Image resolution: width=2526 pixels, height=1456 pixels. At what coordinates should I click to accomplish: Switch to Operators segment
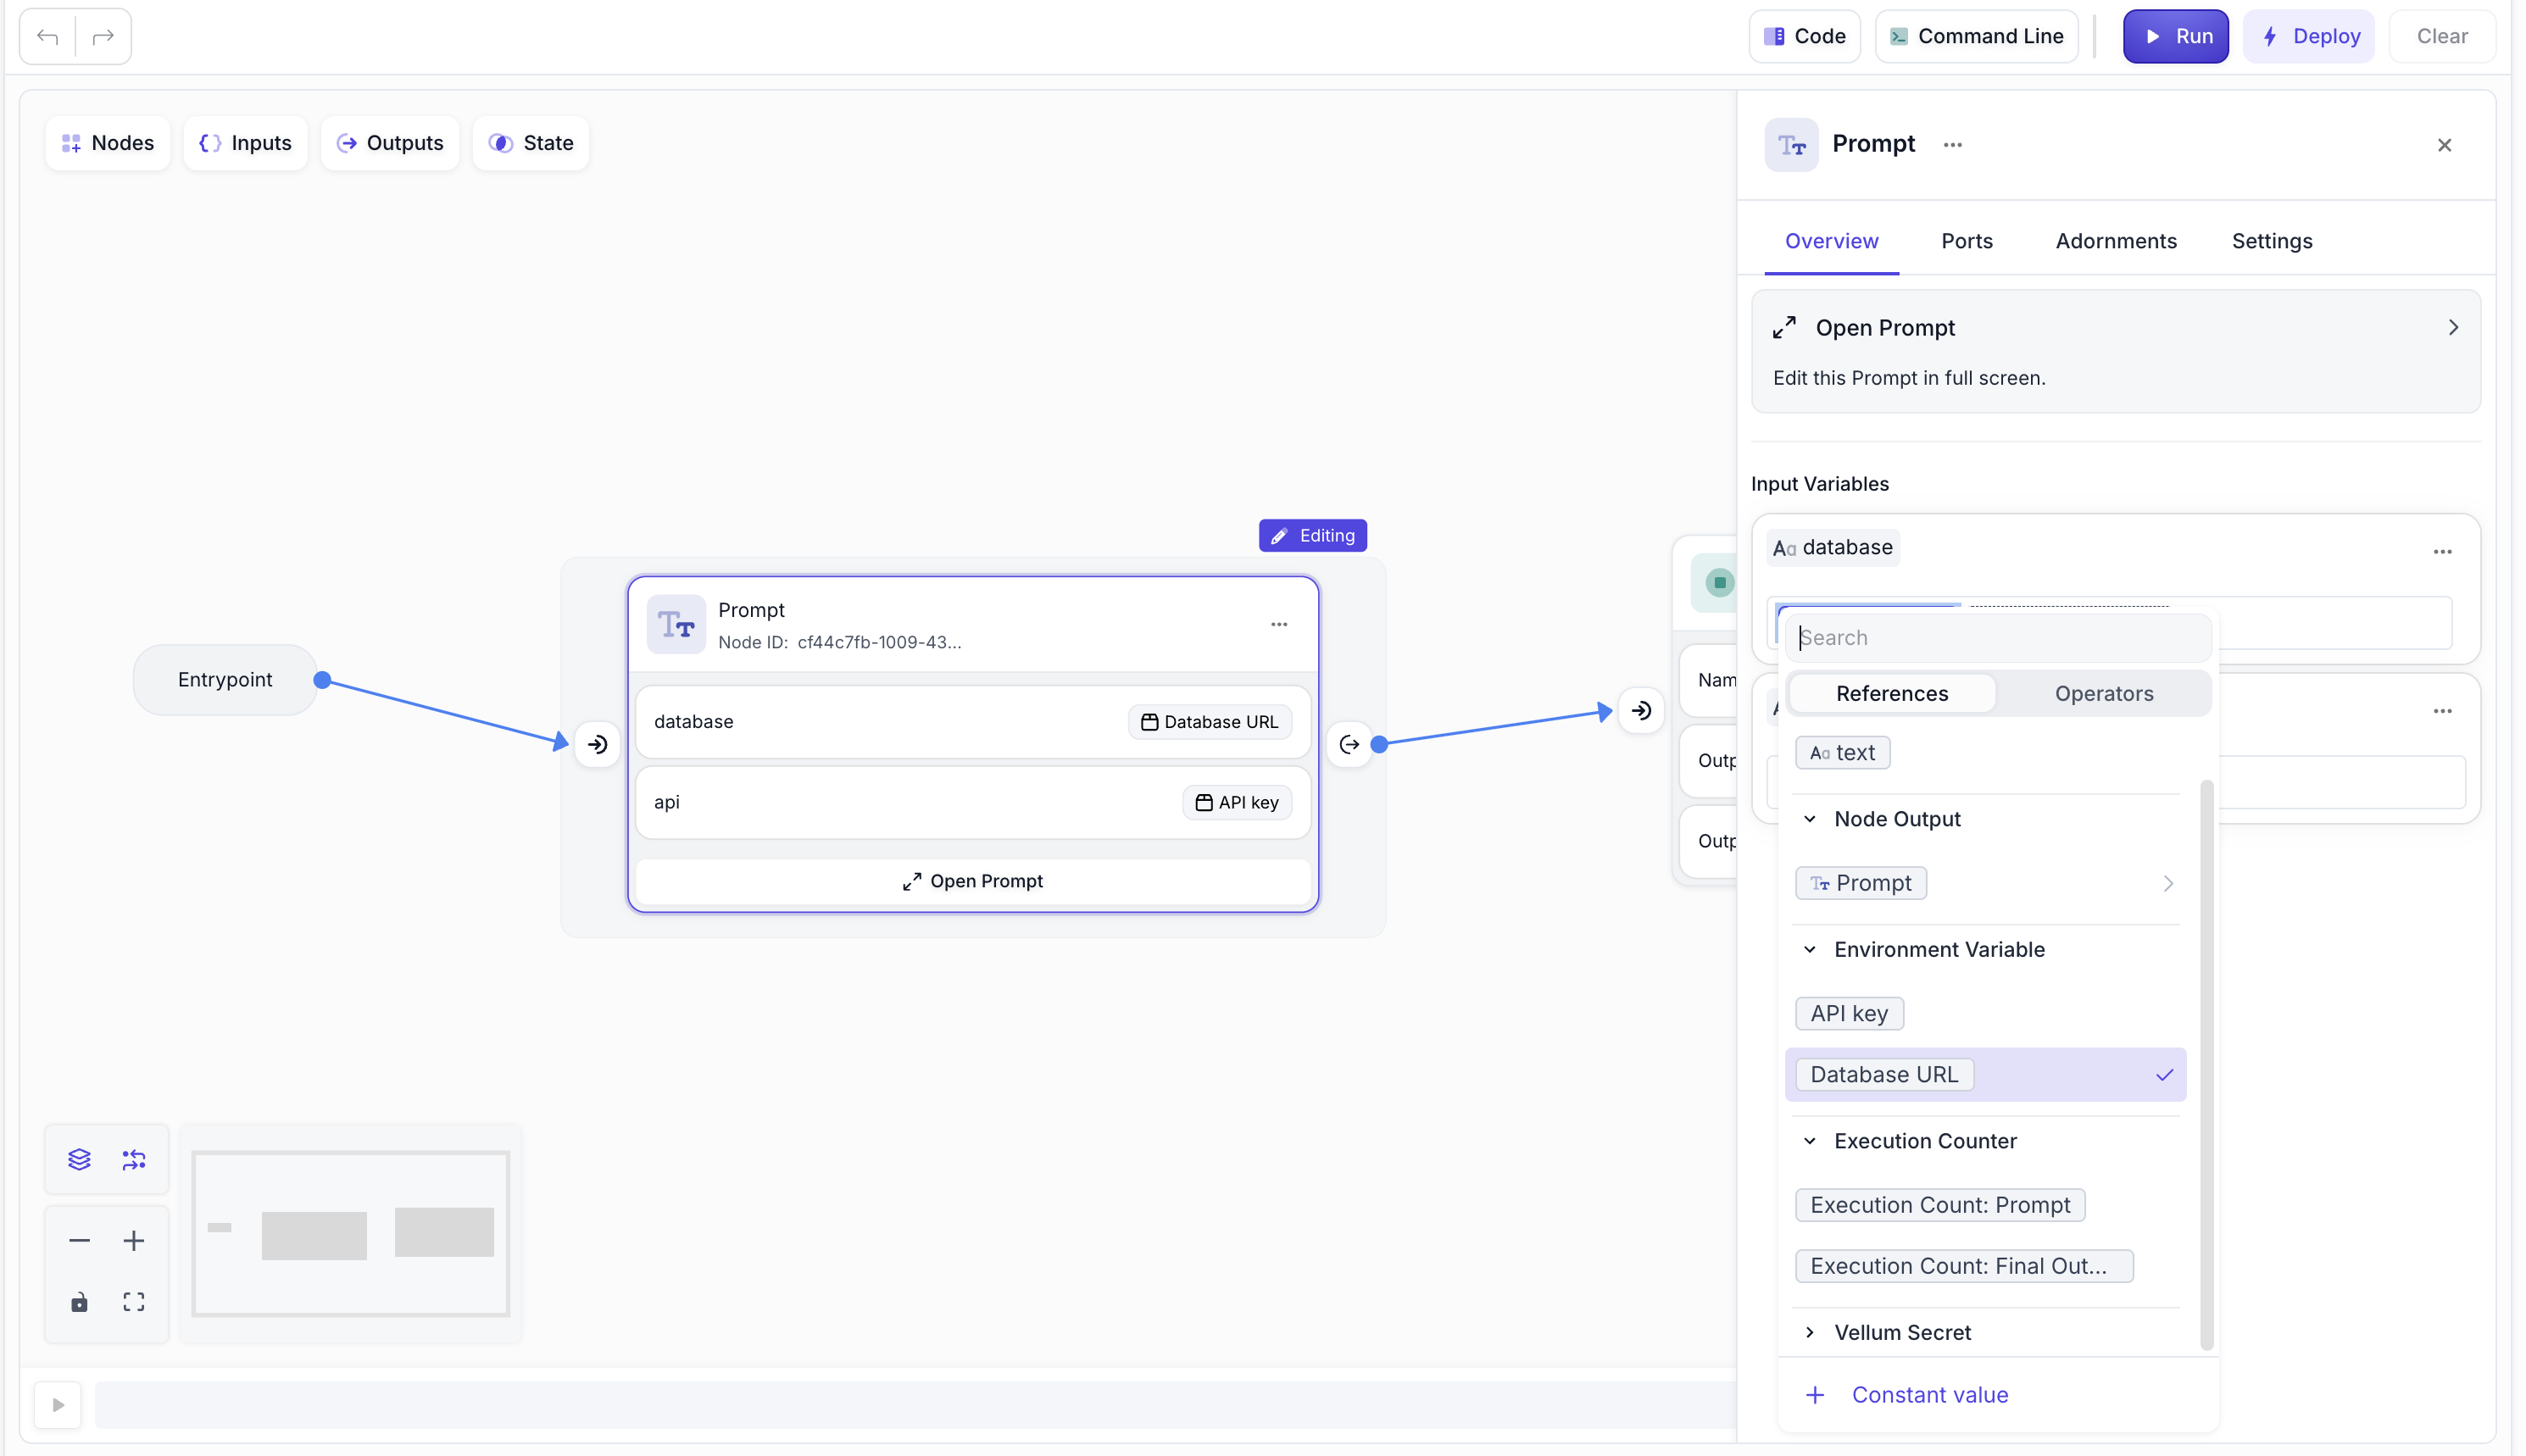click(x=2103, y=693)
